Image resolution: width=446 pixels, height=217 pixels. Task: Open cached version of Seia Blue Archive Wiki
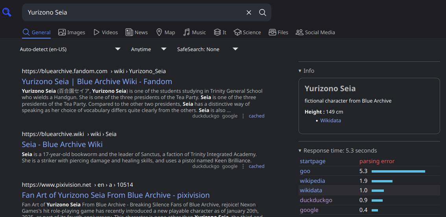(x=256, y=166)
